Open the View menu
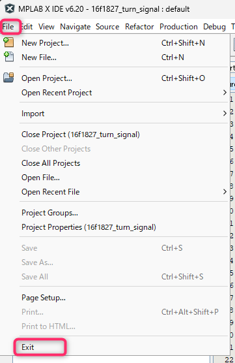Image resolution: width=235 pixels, height=363 pixels. (46, 27)
